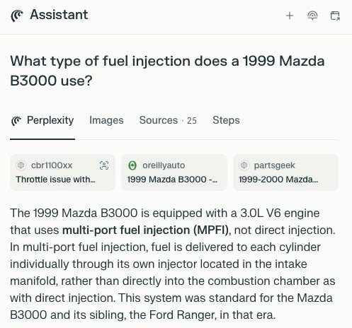
Task: Open the cbr1100xx Throttle issue source card
Action: 62,172
